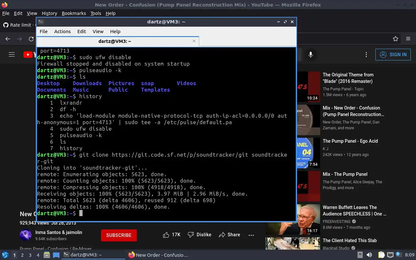Switch to virtual desktop 2
The width and height of the screenshot is (416, 260).
click(x=22, y=255)
